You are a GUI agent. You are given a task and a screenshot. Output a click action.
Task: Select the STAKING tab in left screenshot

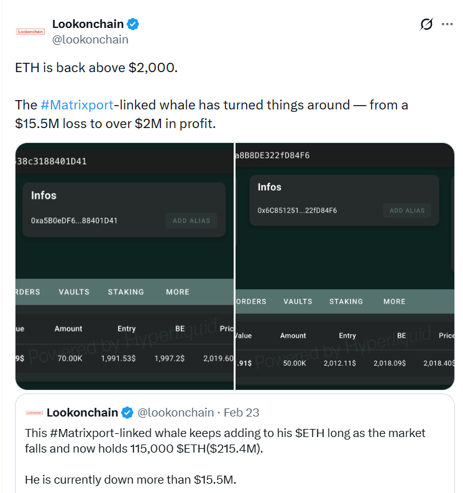click(x=126, y=292)
